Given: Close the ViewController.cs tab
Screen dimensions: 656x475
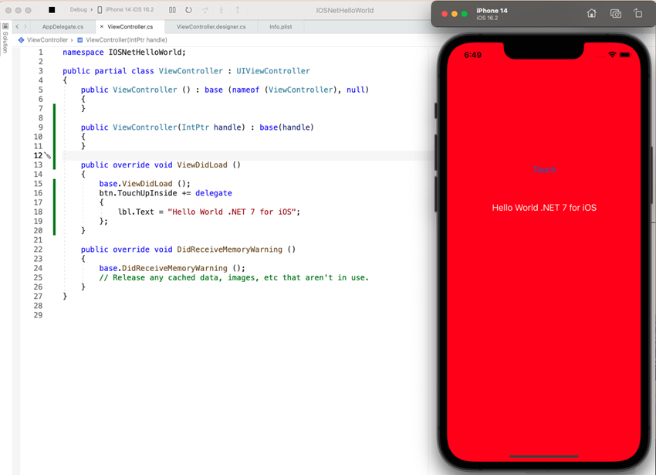Looking at the screenshot, I should point(101,26).
